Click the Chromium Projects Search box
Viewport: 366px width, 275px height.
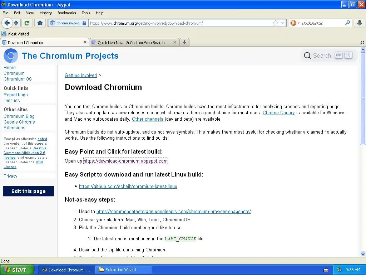[x=328, y=56]
